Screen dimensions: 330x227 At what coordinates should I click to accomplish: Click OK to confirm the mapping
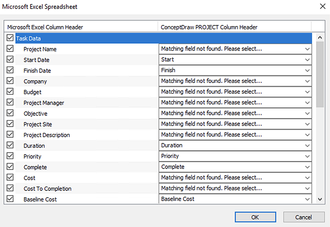255,217
